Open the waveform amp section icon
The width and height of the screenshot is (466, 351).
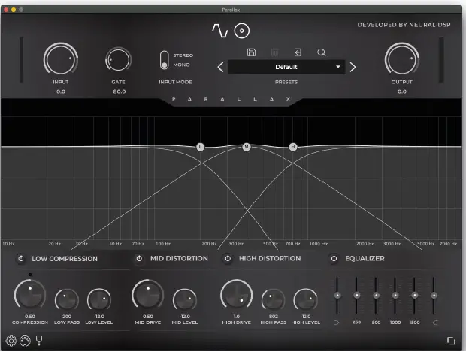(220, 31)
